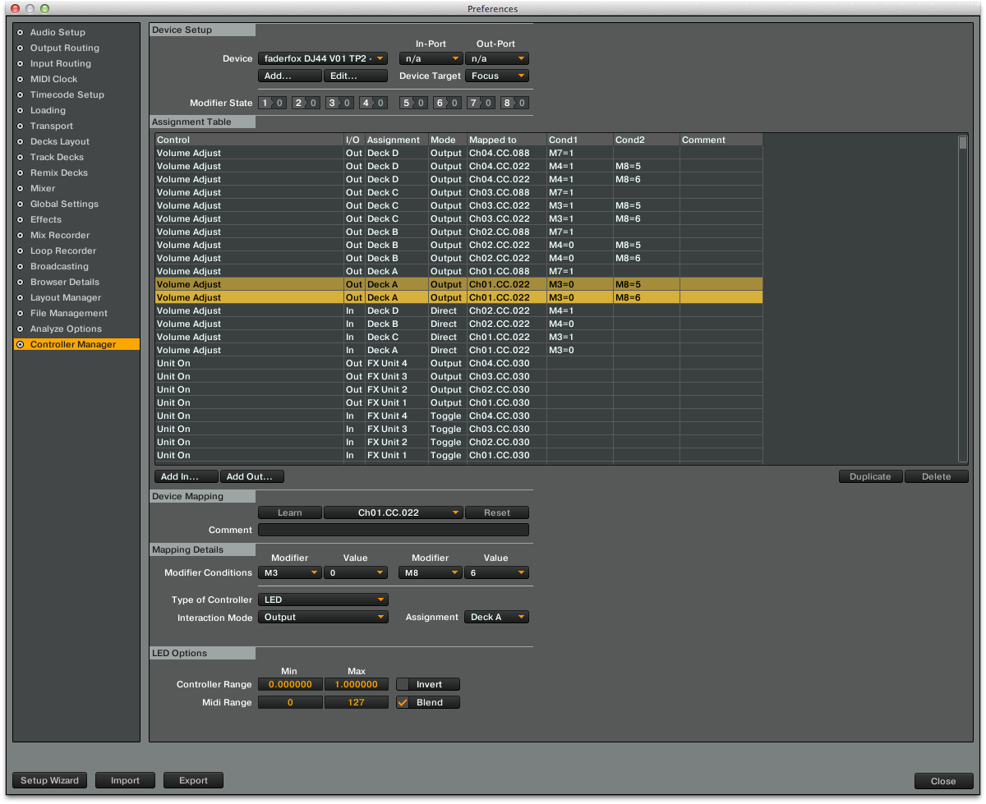Click the Export button
Image resolution: width=986 pixels, height=804 pixels.
pos(193,780)
